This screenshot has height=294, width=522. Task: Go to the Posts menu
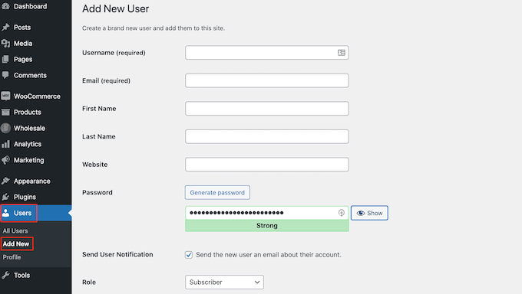coord(22,28)
